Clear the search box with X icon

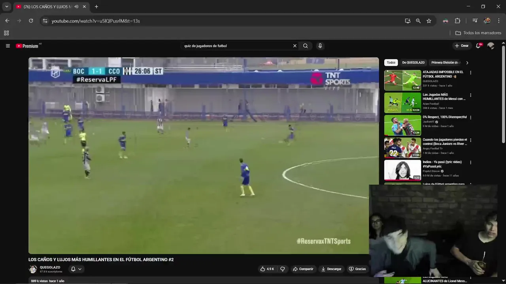[x=295, y=46]
